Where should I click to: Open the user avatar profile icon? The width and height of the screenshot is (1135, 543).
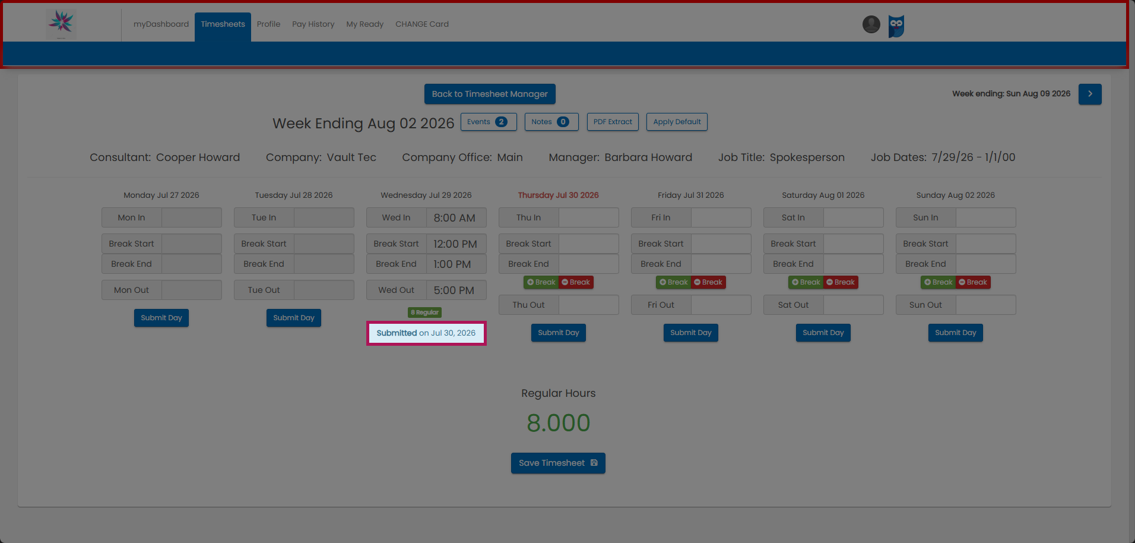pyautogui.click(x=871, y=24)
